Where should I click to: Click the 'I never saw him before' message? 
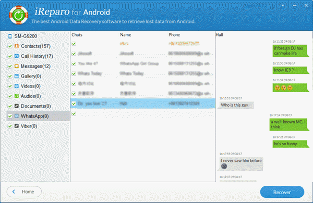point(240,164)
